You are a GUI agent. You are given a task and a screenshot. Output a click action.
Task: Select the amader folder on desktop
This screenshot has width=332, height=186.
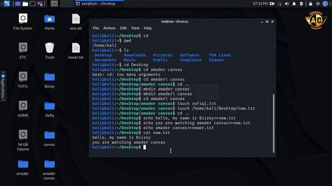point(23,167)
